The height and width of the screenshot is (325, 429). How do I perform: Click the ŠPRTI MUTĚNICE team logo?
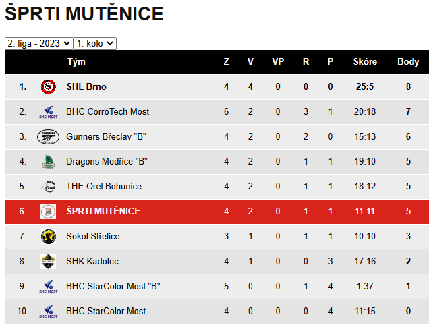click(x=48, y=212)
